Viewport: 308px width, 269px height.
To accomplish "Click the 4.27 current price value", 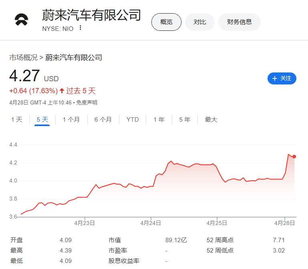I will (24, 76).
